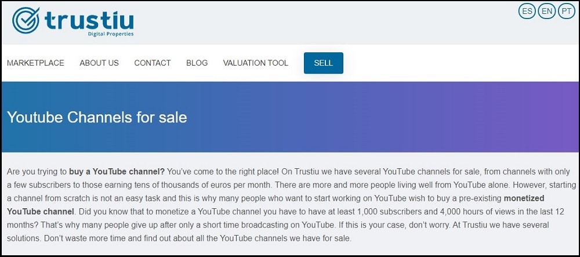
Task: Open the Contact page
Action: pyautogui.click(x=153, y=63)
